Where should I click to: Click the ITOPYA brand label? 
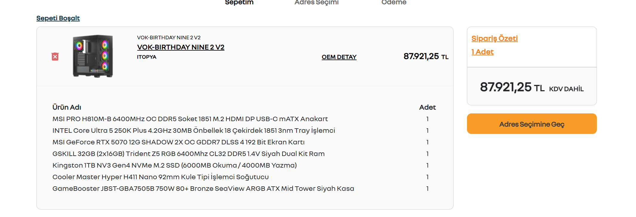[x=147, y=57]
